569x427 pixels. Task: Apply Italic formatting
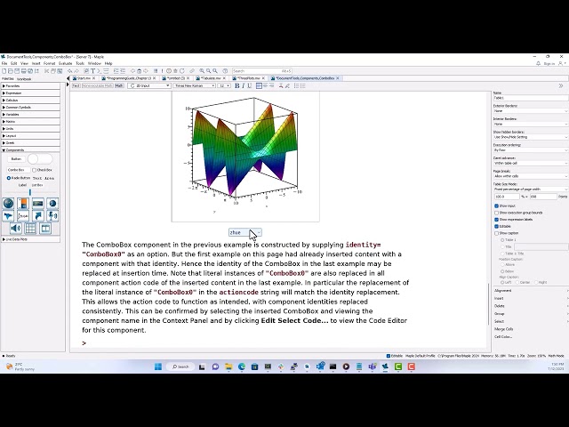click(x=243, y=85)
